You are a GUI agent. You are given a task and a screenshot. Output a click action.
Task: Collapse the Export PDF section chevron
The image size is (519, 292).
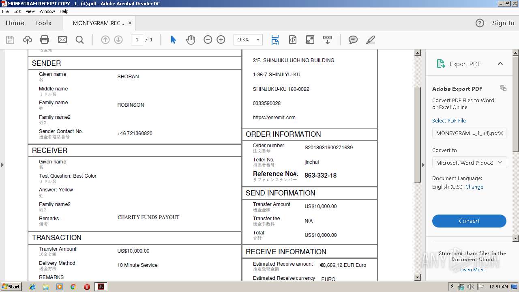(500, 64)
